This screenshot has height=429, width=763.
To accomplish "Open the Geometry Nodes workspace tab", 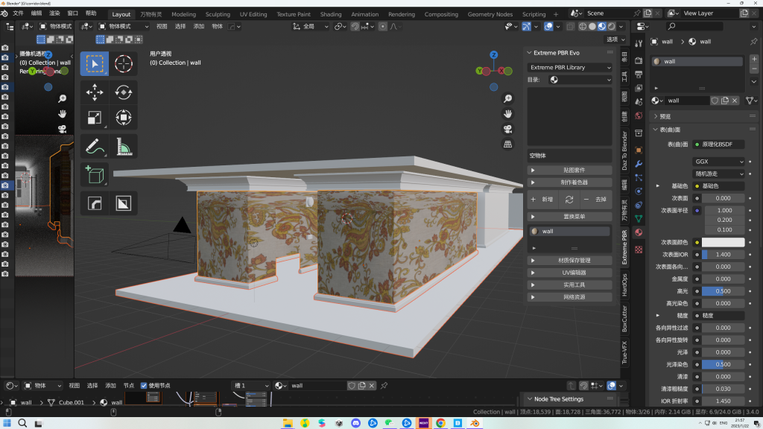I will pos(490,14).
